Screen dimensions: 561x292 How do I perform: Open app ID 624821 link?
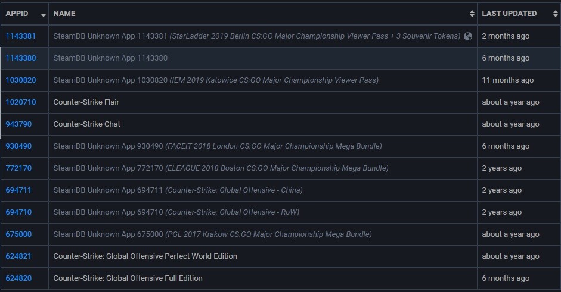(x=18, y=256)
